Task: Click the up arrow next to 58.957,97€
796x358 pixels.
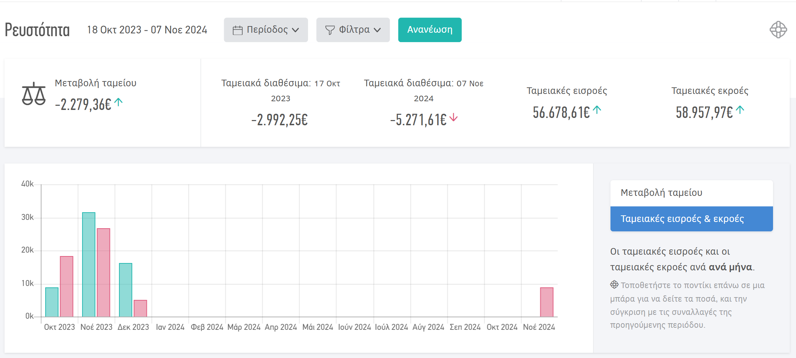Action: click(x=740, y=110)
